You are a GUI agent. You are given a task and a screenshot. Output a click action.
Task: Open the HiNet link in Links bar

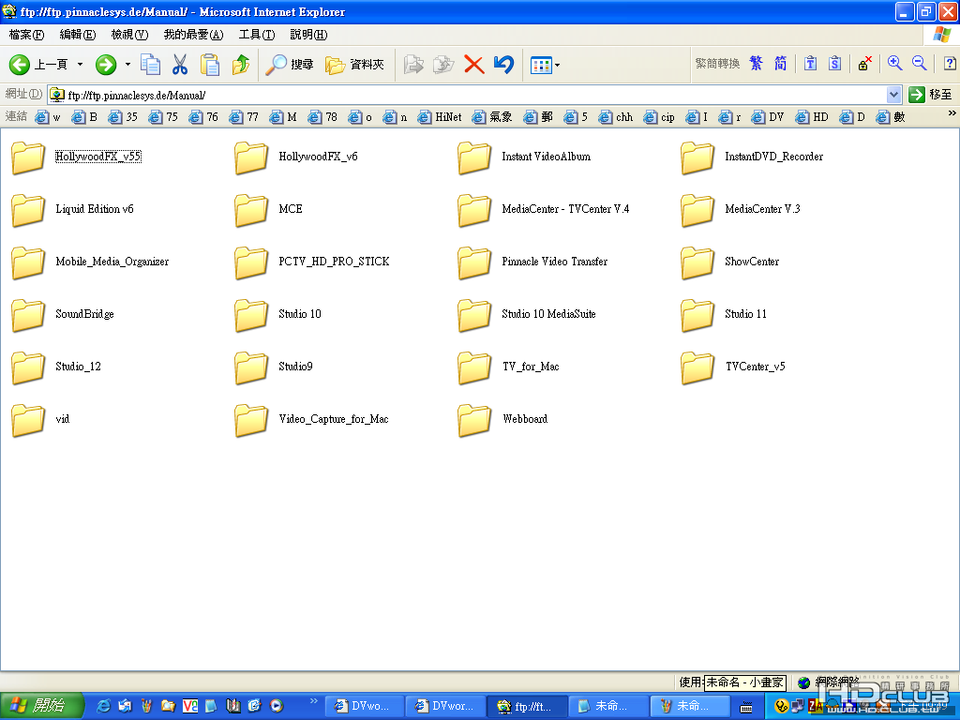[440, 117]
